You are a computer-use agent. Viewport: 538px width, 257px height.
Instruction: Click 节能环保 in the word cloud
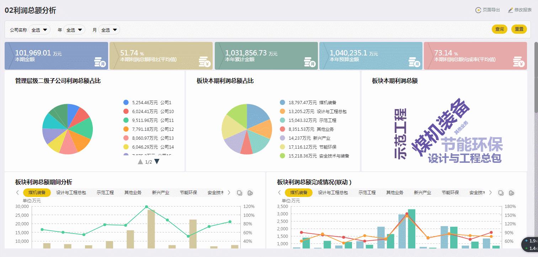click(x=472, y=145)
